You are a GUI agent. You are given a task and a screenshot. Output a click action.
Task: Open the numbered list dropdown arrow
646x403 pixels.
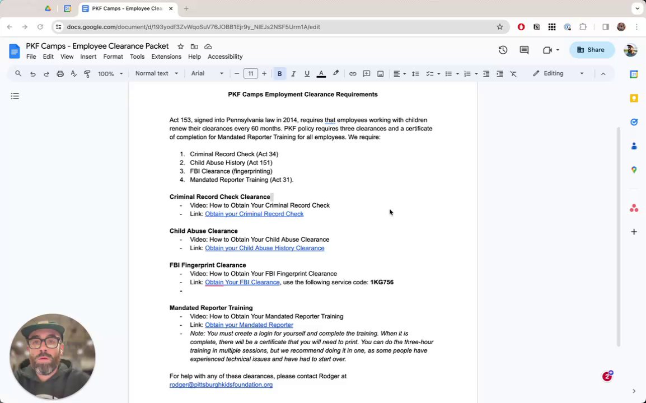(x=476, y=74)
